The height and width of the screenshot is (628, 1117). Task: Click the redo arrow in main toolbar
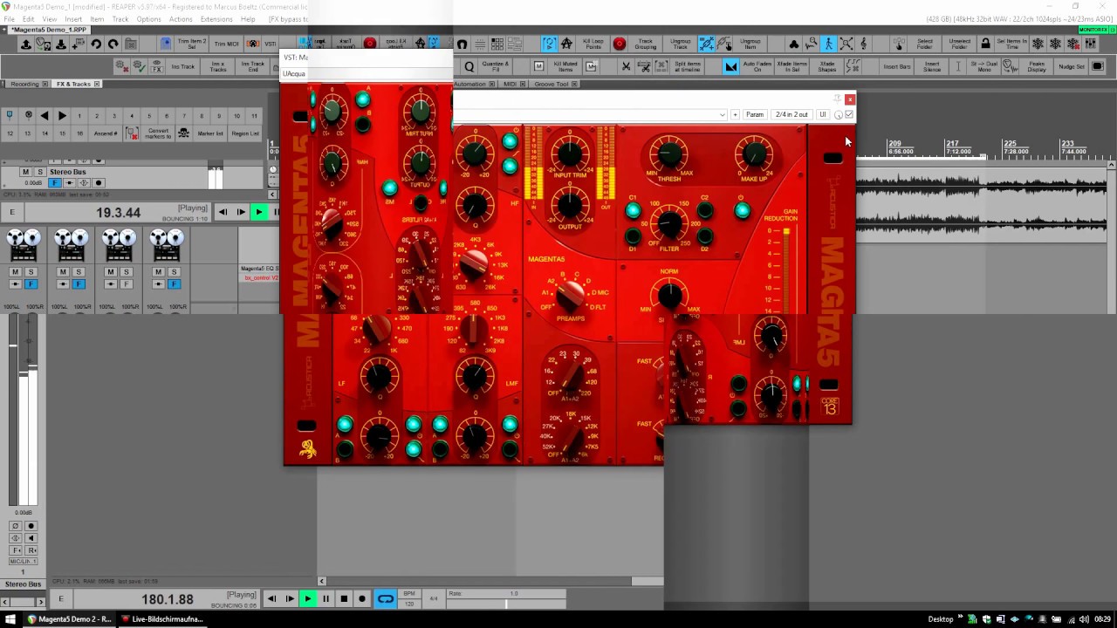pos(113,44)
